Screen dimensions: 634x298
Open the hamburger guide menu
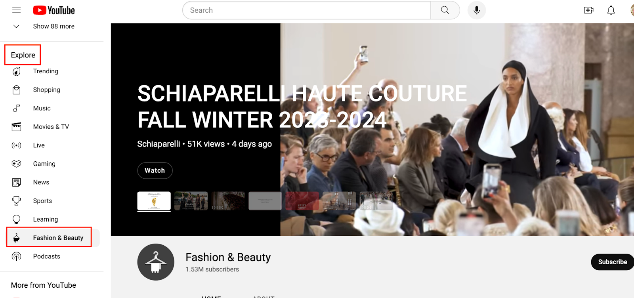point(16,10)
